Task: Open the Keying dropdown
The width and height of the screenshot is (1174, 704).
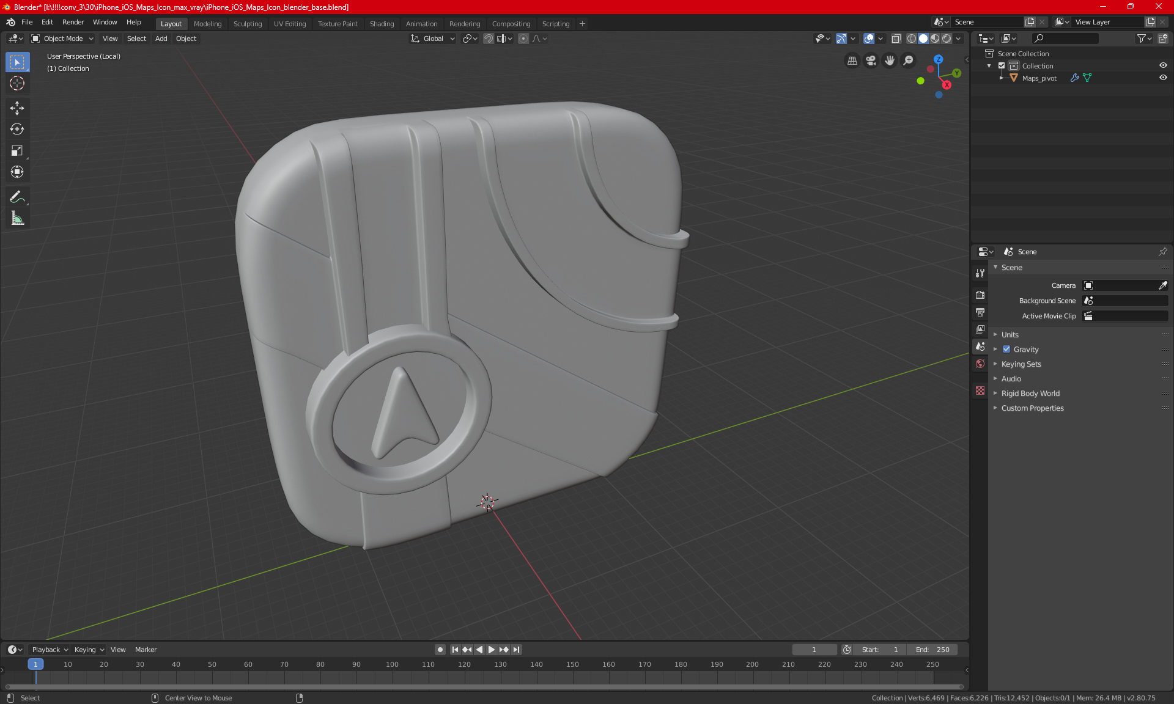Action: click(x=89, y=650)
